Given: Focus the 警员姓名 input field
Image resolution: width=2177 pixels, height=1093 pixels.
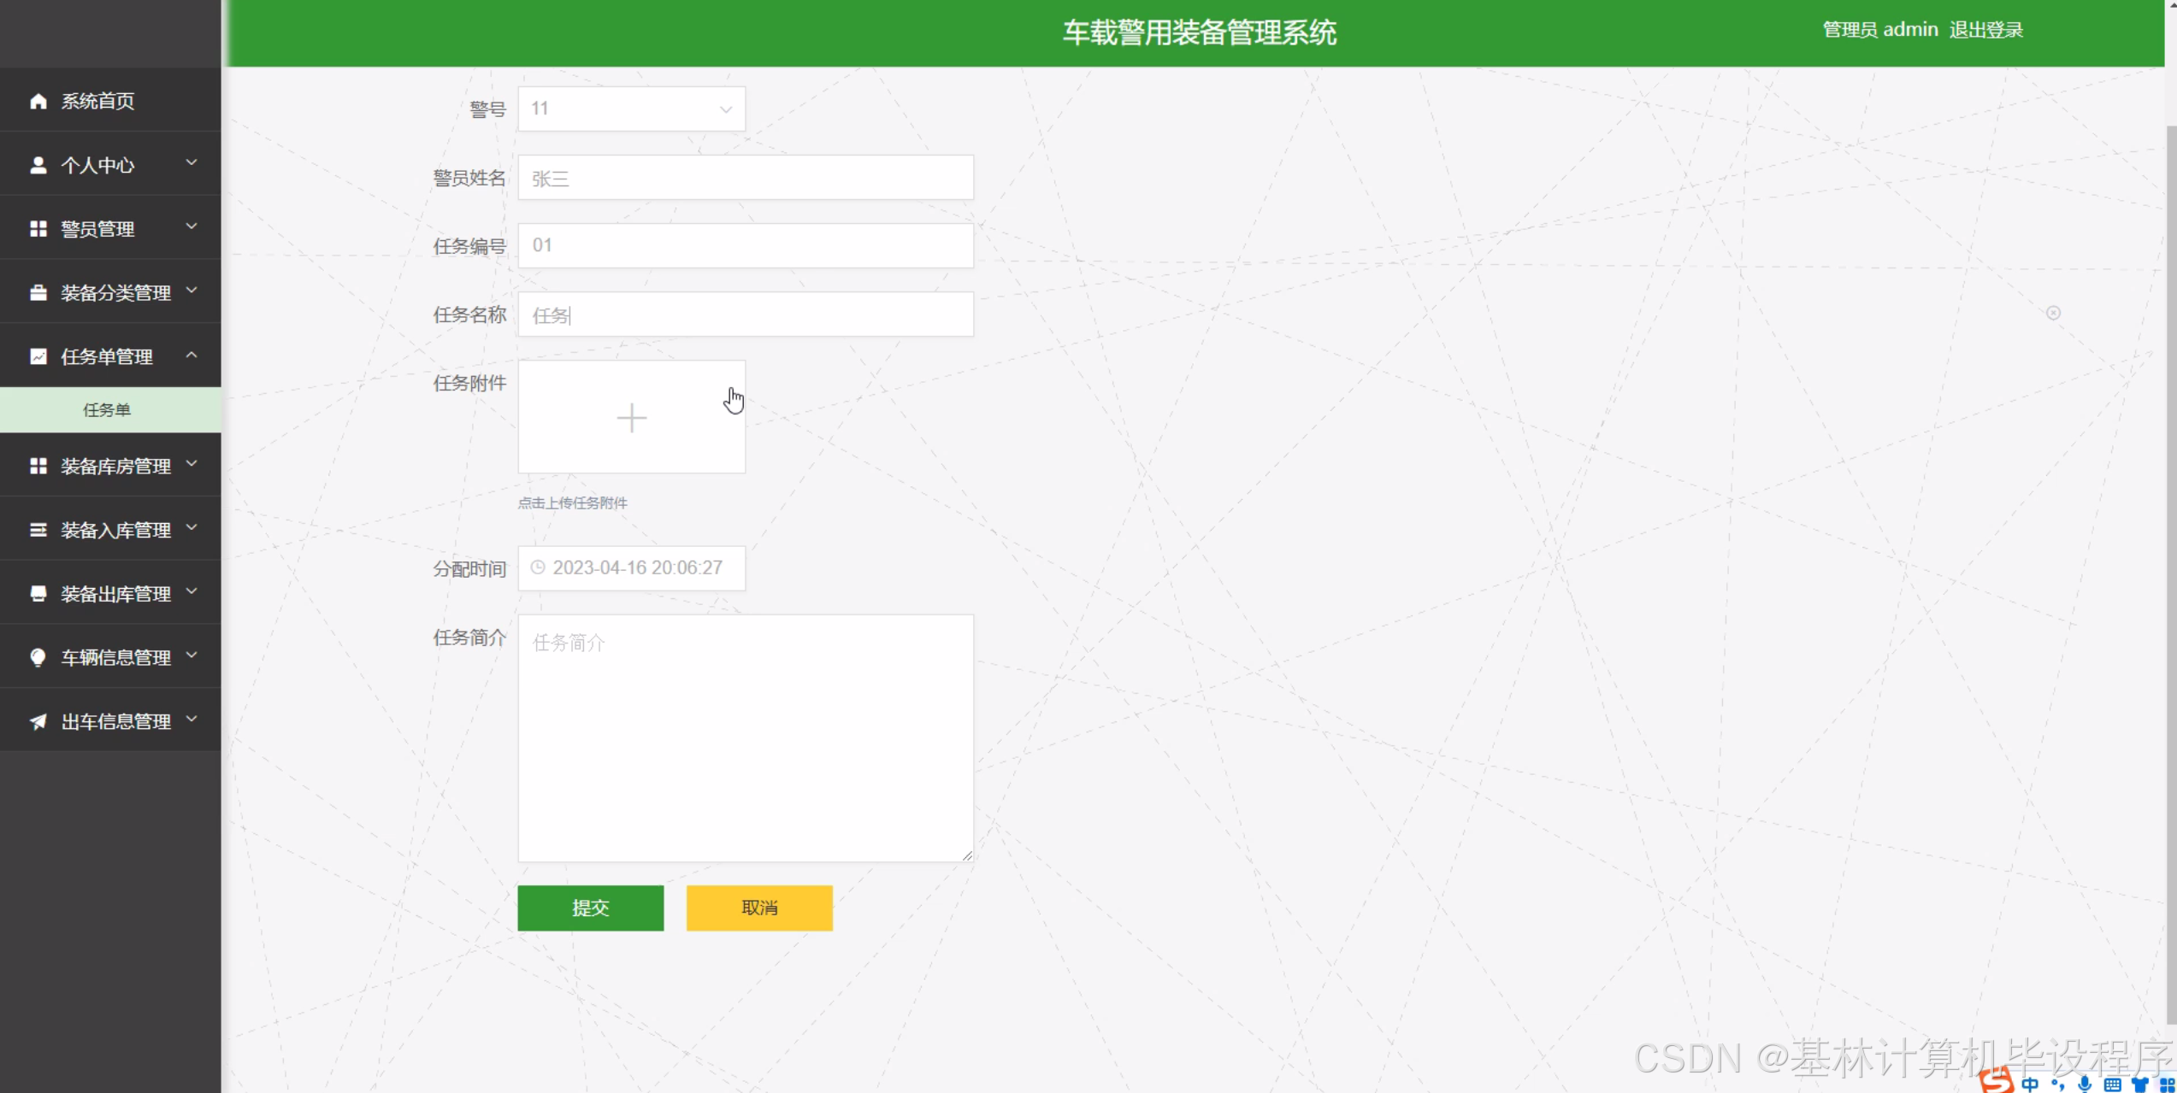Looking at the screenshot, I should 746,178.
